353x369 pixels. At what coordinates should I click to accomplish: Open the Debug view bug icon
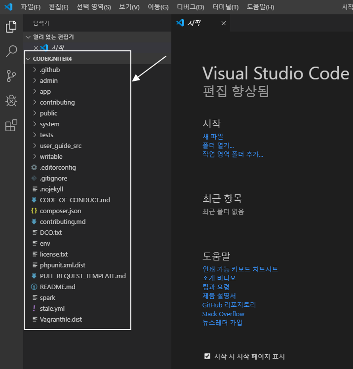point(11,101)
